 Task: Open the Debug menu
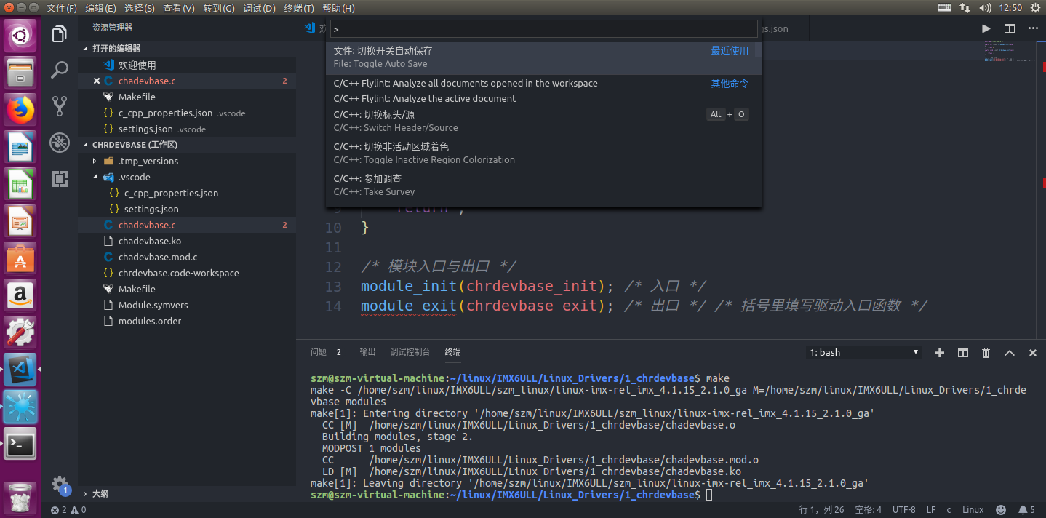click(x=259, y=8)
